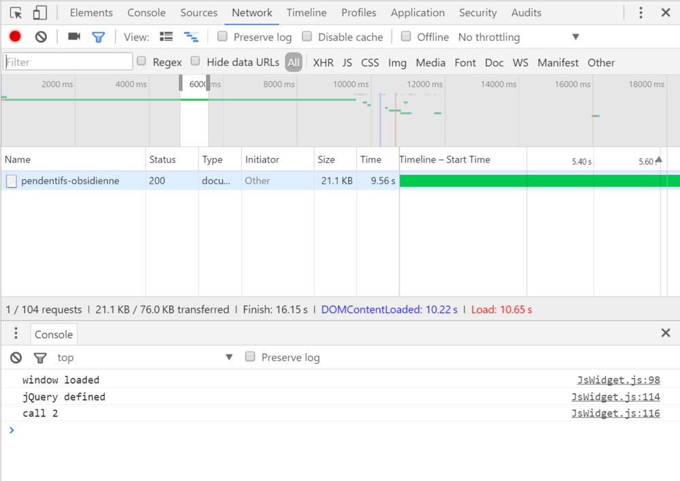Select the Console drawer tab
Viewport: 680px width, 481px height.
pyautogui.click(x=54, y=335)
